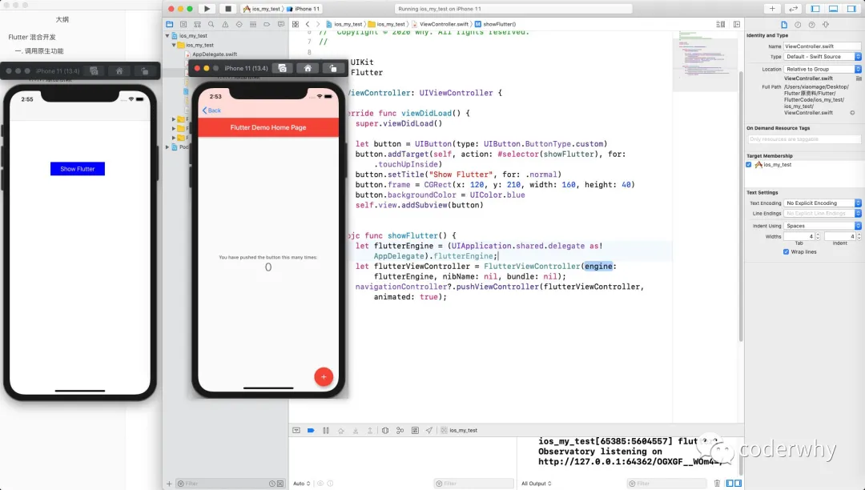Show variables view pane toggle
The image size is (865, 490).
[730, 484]
